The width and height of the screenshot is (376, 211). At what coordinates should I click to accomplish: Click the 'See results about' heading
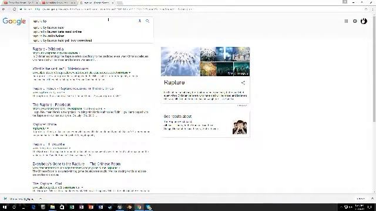click(177, 116)
